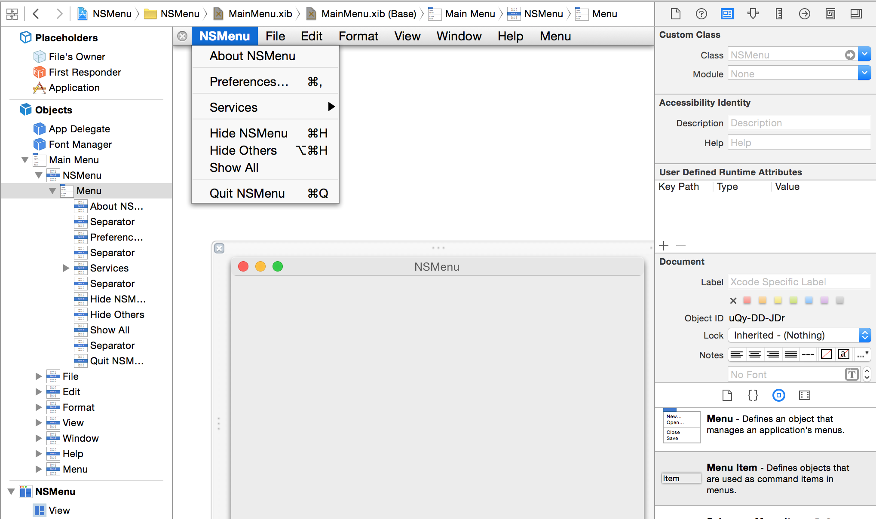Image resolution: width=876 pixels, height=519 pixels.
Task: Select the Services submenu item
Action: 265,107
